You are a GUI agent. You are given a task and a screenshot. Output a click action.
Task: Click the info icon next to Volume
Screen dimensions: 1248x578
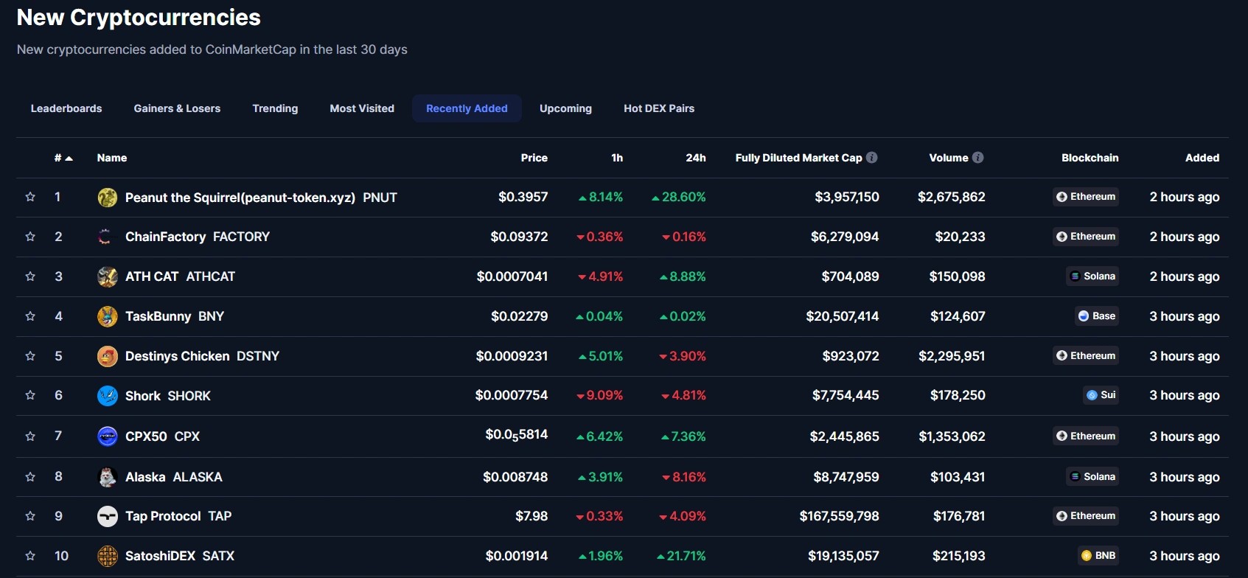coord(978,158)
